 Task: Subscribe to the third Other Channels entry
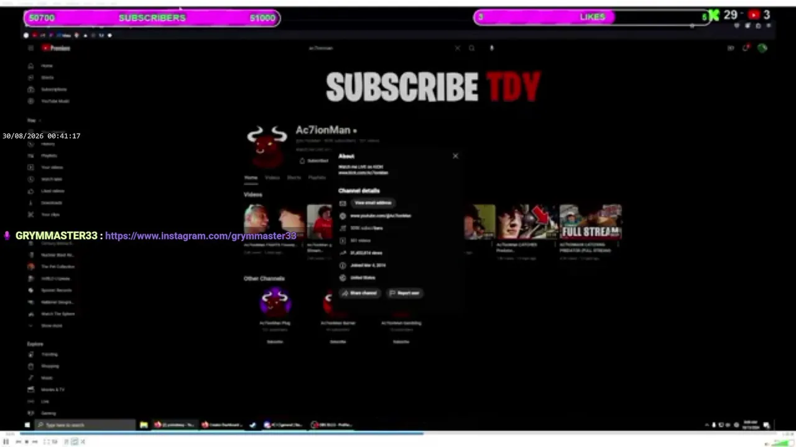(401, 342)
